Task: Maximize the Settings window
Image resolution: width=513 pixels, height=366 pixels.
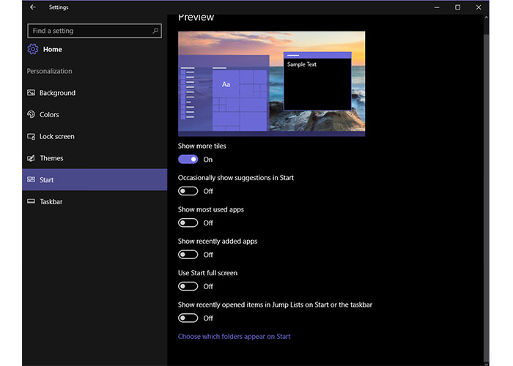Action: click(x=457, y=7)
